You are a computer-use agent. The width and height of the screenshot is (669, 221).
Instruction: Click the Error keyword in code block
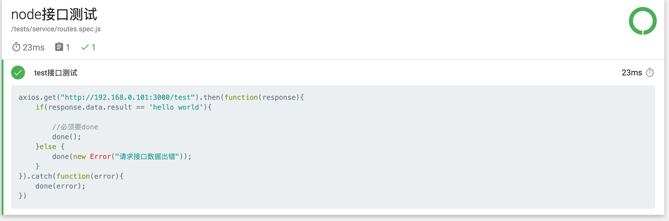tap(101, 156)
